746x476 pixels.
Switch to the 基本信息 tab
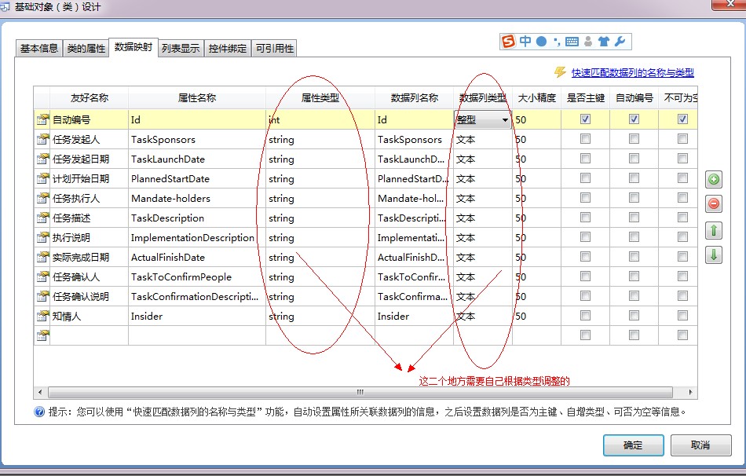coord(39,48)
